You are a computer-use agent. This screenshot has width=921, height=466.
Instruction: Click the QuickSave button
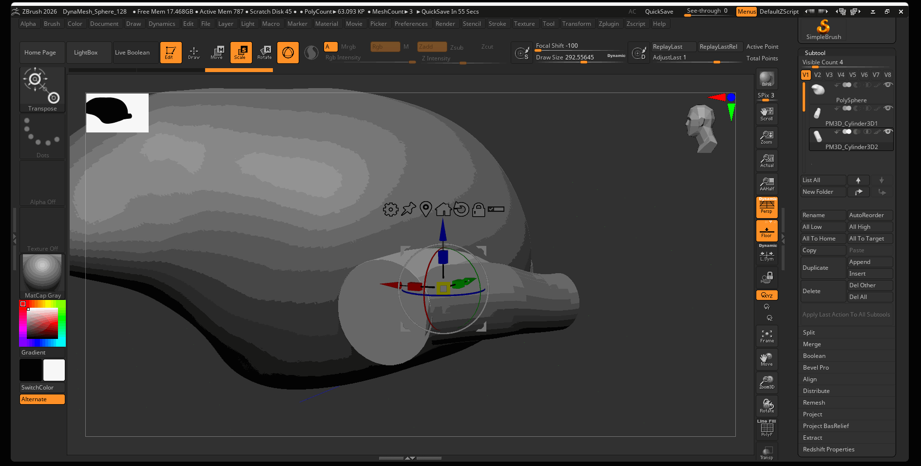(659, 12)
